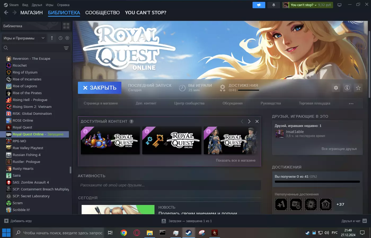
Task: Open the Steam menu
Action: pos(11,5)
